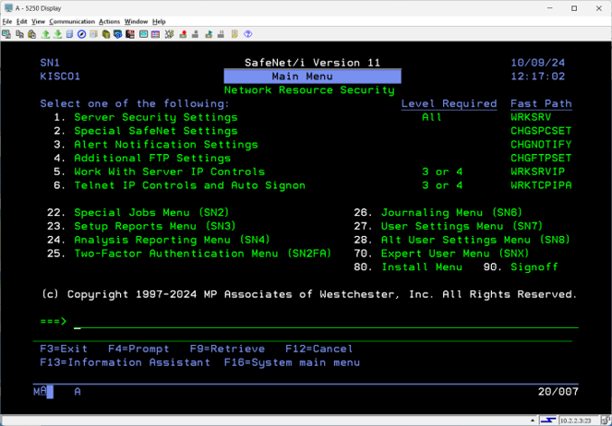Click the color mapping grid toolbar icon

(155, 34)
